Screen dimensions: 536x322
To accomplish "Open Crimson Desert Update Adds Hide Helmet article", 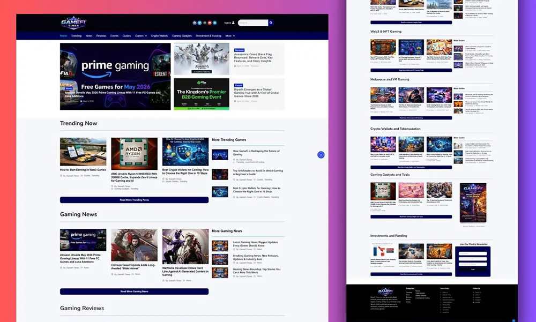I will [133, 267].
